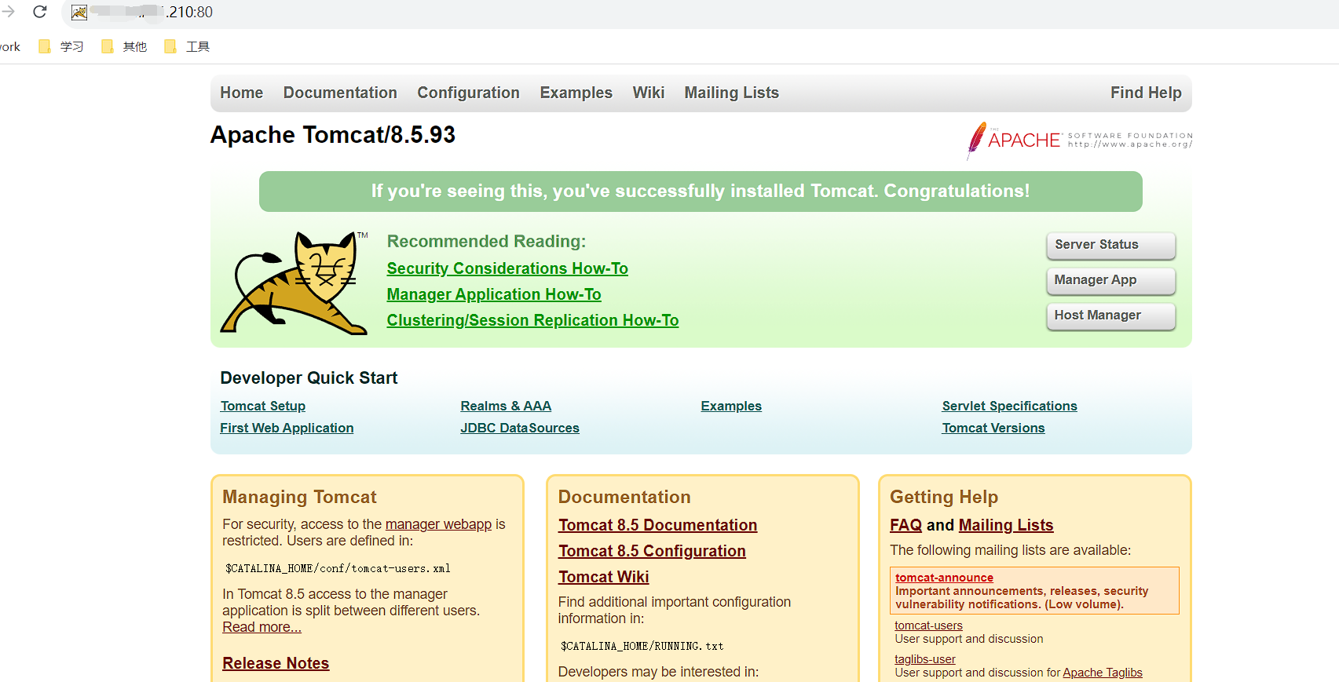The image size is (1339, 682).
Task: Click the $CATALINA_HOME/RUNNING.txt path text
Action: click(x=642, y=646)
